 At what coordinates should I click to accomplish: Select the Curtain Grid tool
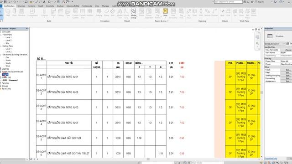[x=83, y=13]
